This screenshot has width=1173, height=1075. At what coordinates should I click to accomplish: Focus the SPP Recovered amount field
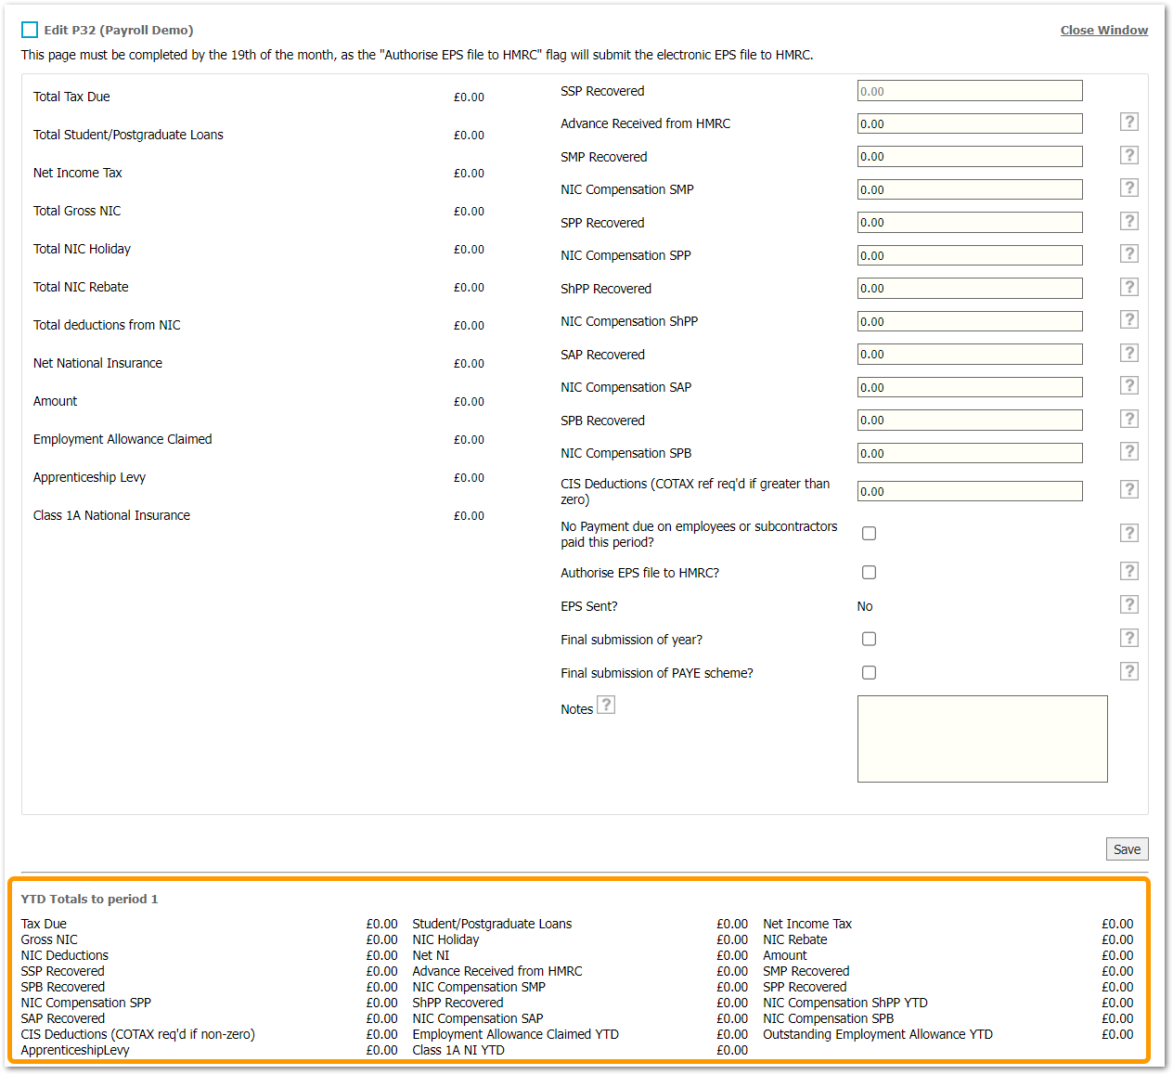(x=969, y=223)
